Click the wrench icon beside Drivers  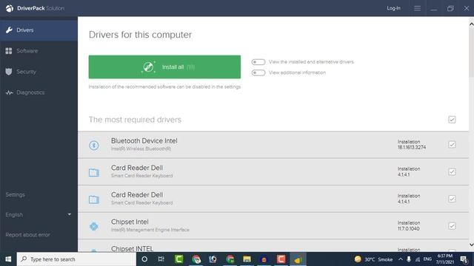coord(9,30)
